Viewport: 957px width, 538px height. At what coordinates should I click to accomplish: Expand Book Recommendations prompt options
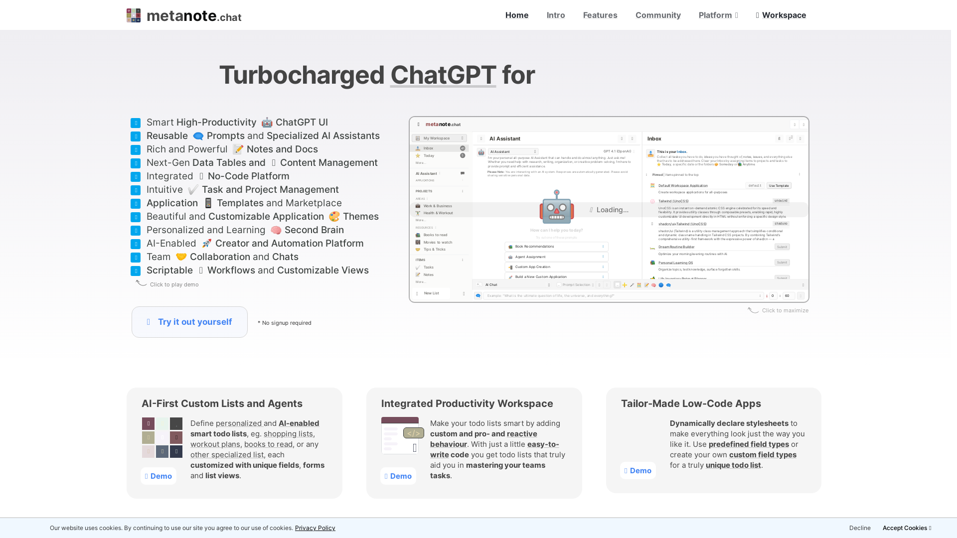coord(603,247)
